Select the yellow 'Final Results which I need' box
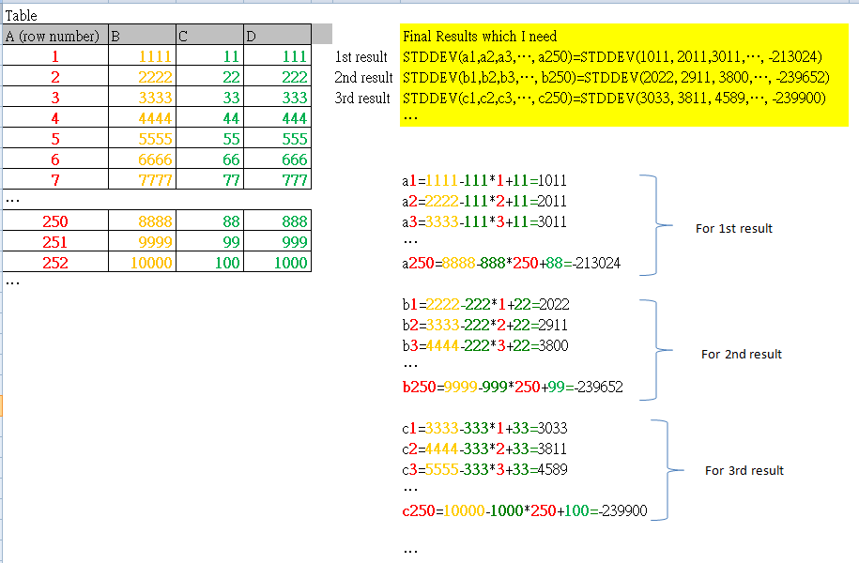The height and width of the screenshot is (563, 859). 623,77
